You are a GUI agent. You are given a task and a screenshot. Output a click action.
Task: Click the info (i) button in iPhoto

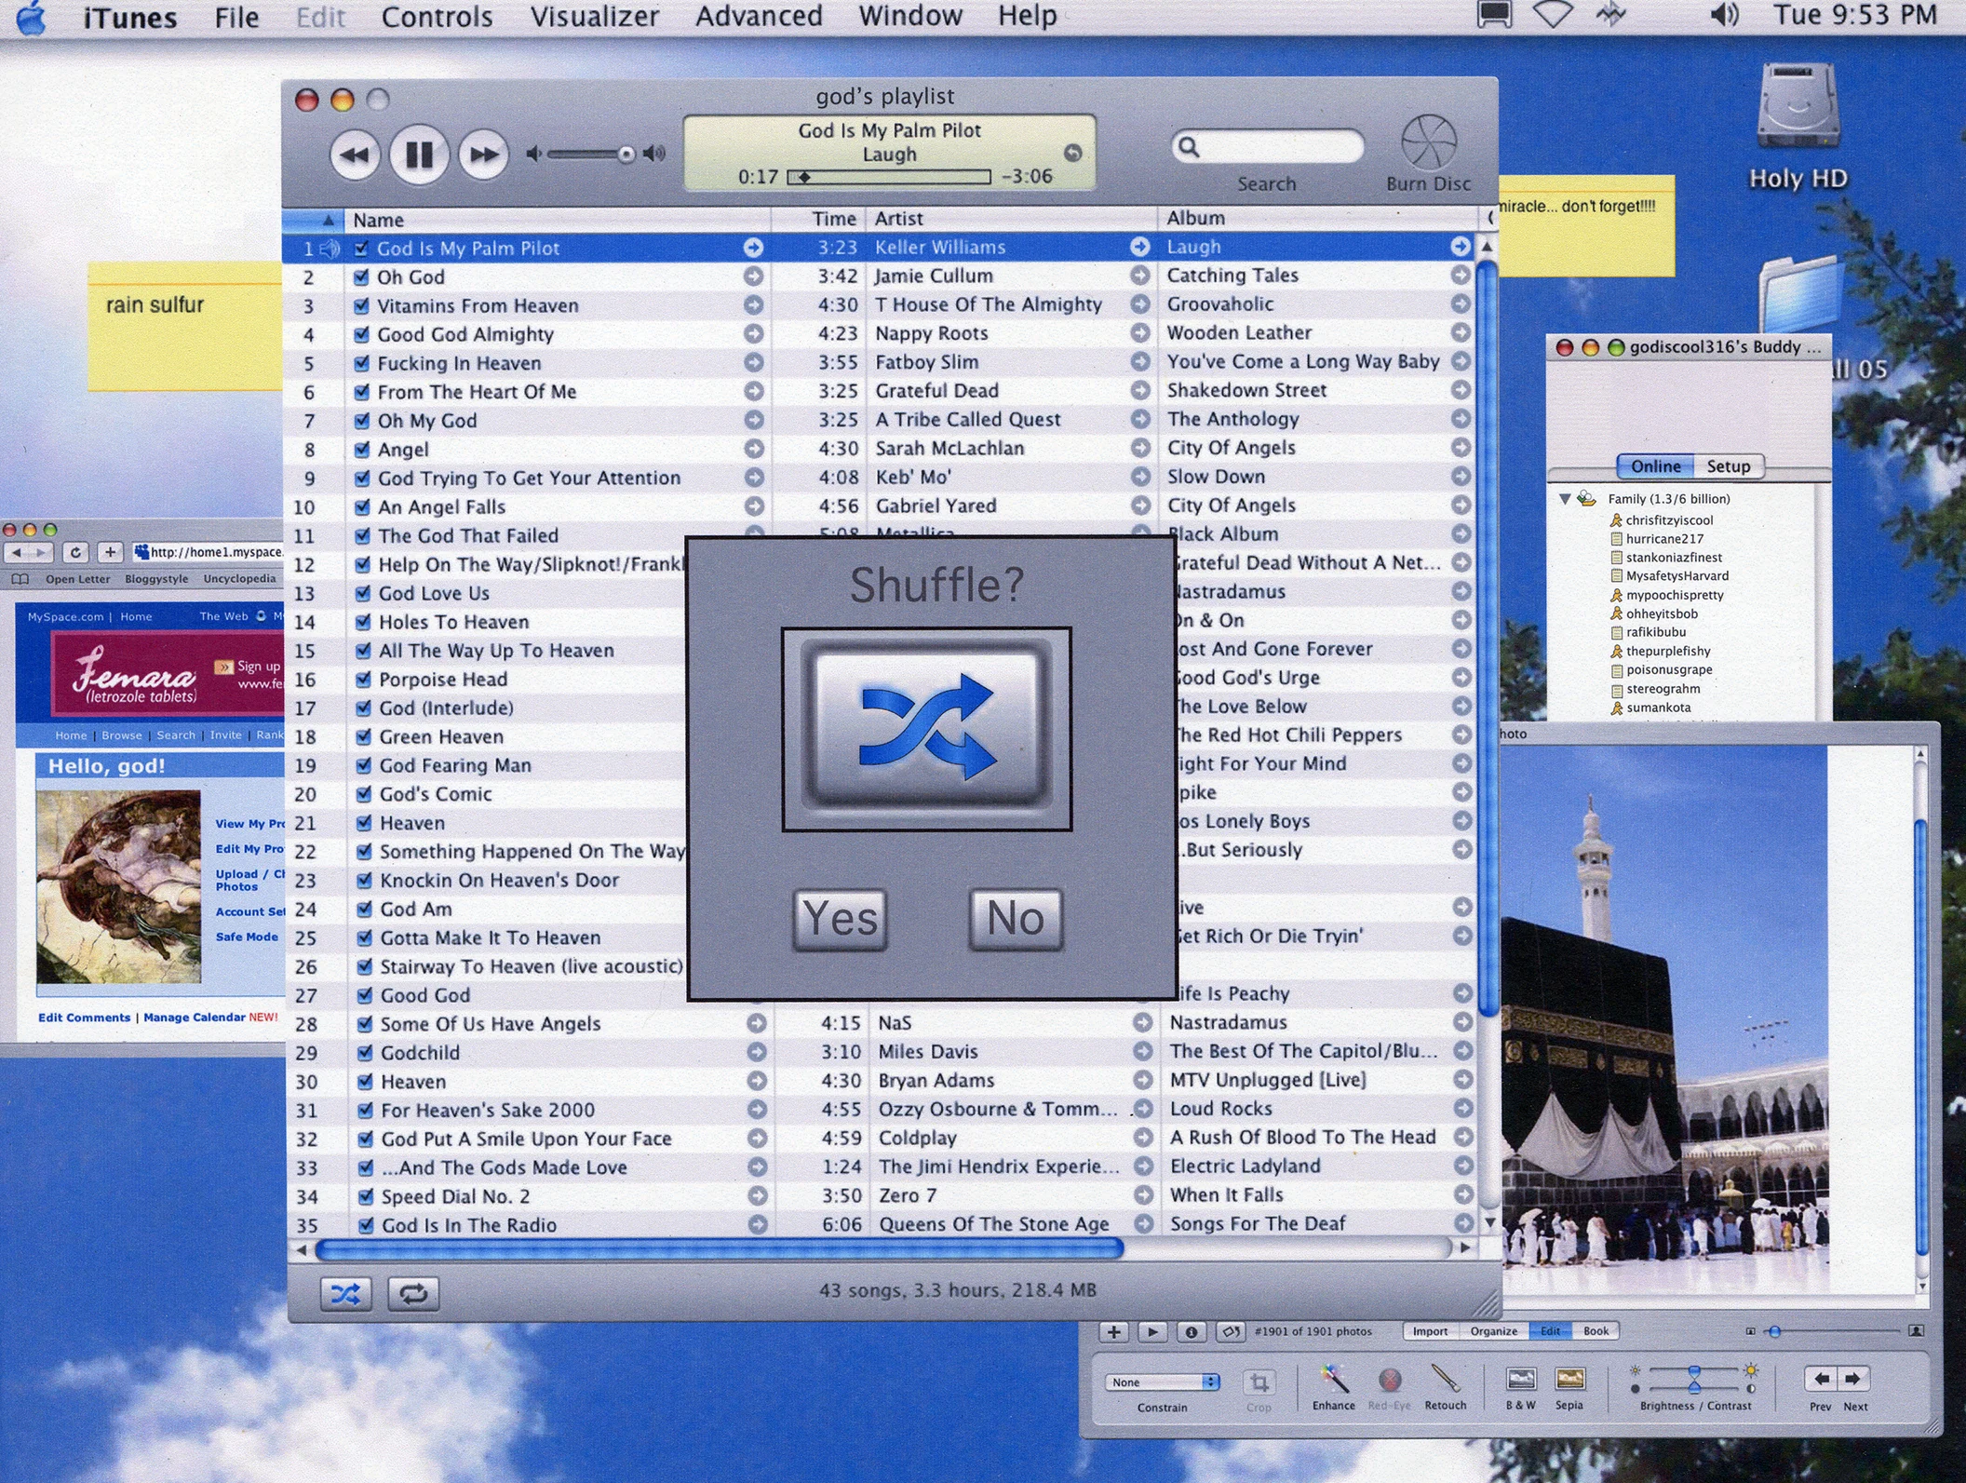[1191, 1332]
